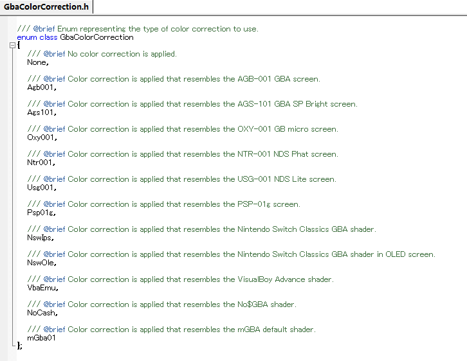The height and width of the screenshot is (361, 467).
Task: Click the 'Enum representing the type' comment line
Action: tap(138, 29)
